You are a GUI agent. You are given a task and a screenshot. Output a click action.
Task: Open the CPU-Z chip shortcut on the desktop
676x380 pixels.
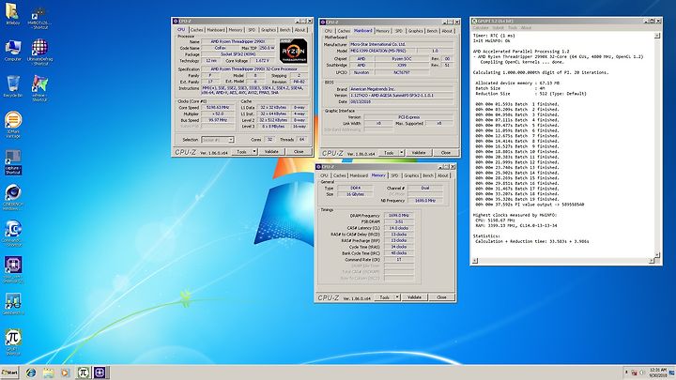tap(13, 269)
